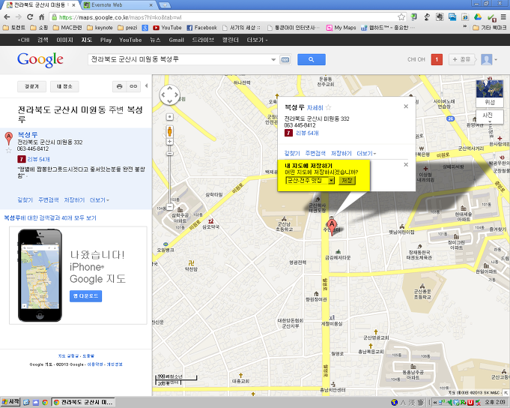The width and height of the screenshot is (510, 408).
Task: Open the map selection dropdown 군산-전주 맛집
Action: [310, 181]
